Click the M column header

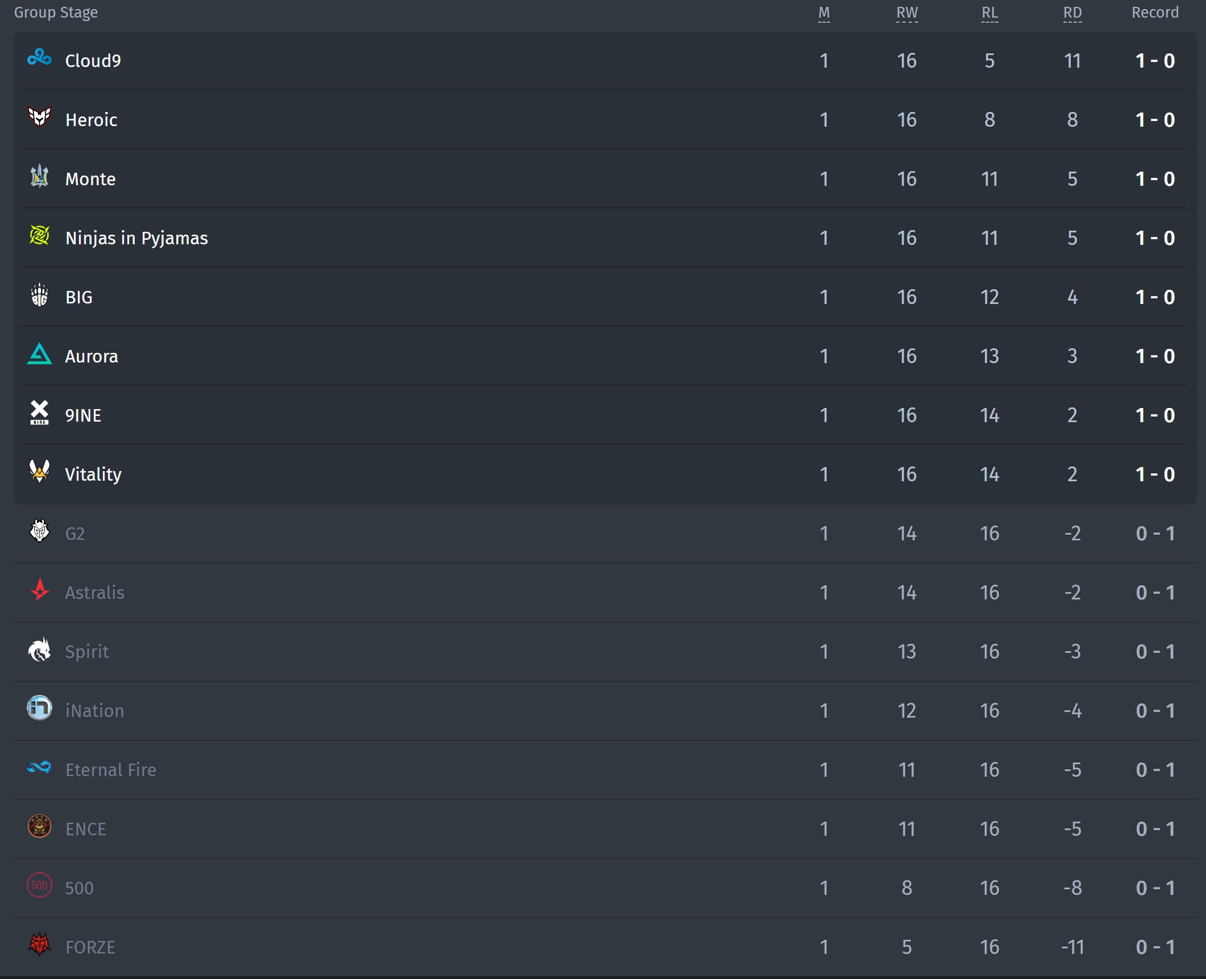[824, 13]
